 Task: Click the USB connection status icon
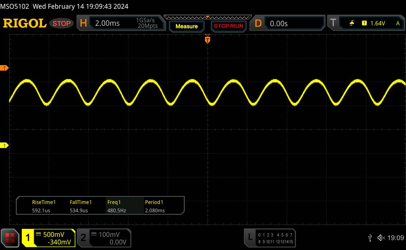tap(370, 238)
